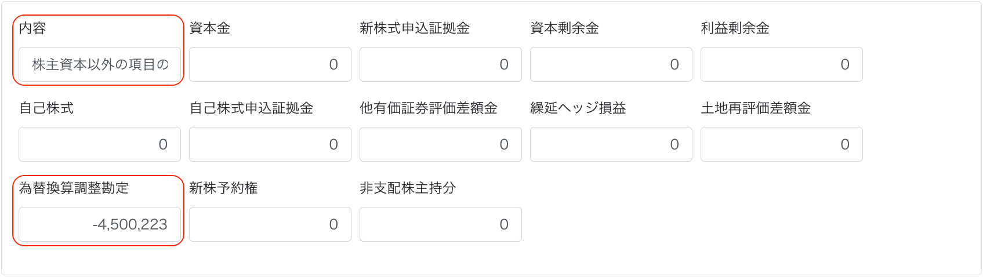Image resolution: width=983 pixels, height=277 pixels.
Task: Select the 新株式申込証拠金 input box
Action: [x=441, y=64]
